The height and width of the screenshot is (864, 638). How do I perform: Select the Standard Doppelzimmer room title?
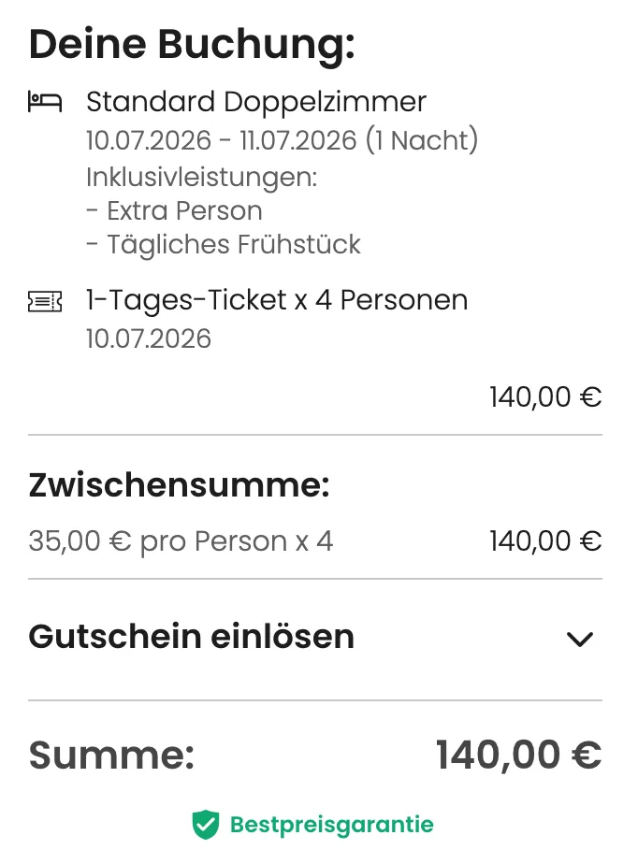pyautogui.click(x=256, y=102)
